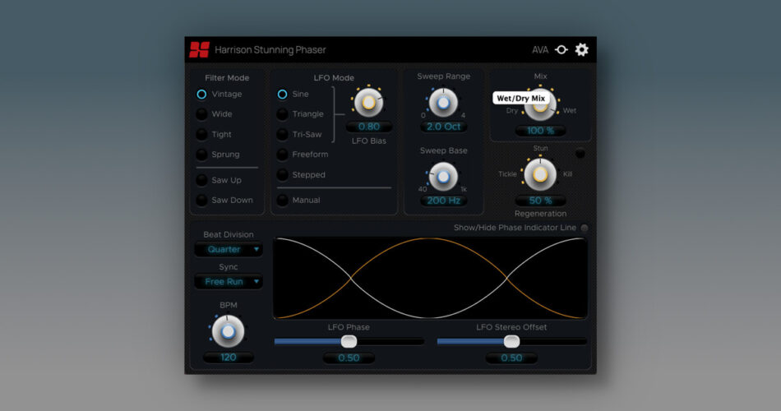Click the red Harrison logo icon

[x=199, y=49]
